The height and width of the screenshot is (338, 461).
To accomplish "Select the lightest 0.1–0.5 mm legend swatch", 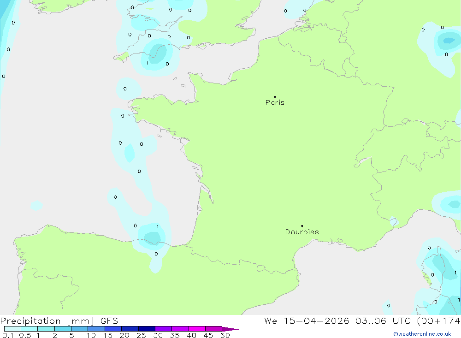I will pos(12,329).
